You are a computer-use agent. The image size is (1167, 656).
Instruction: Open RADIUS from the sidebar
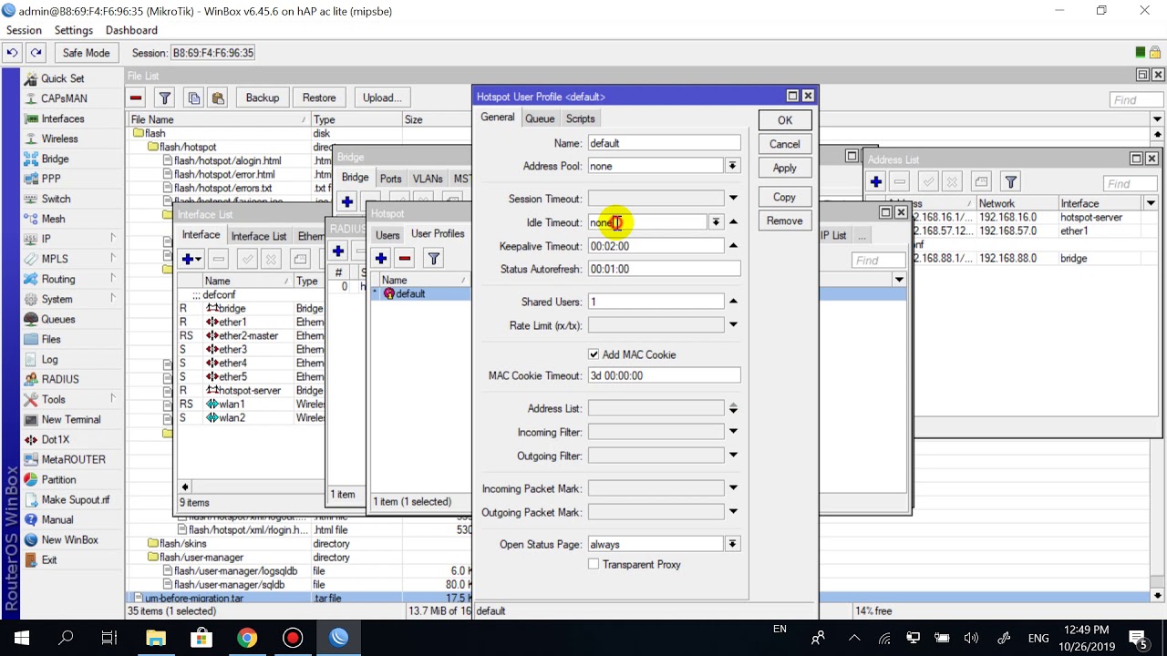tap(60, 379)
